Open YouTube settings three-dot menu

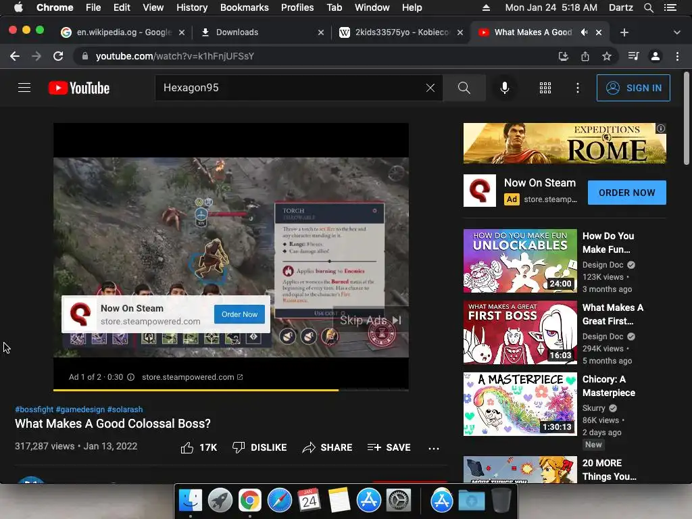tap(577, 88)
